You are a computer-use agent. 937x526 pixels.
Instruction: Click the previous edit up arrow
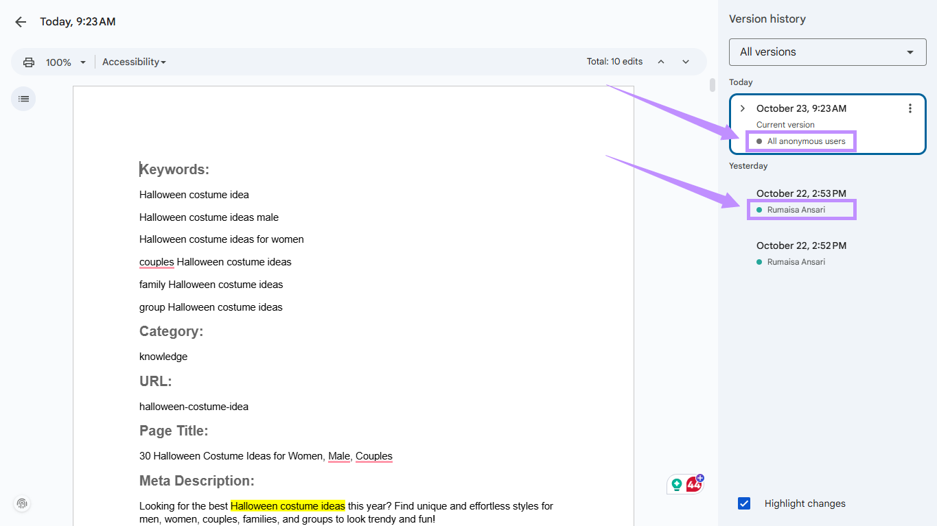pos(660,61)
